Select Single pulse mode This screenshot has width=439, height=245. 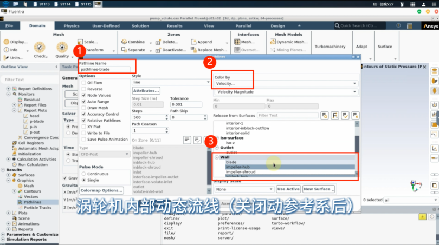pos(83,180)
